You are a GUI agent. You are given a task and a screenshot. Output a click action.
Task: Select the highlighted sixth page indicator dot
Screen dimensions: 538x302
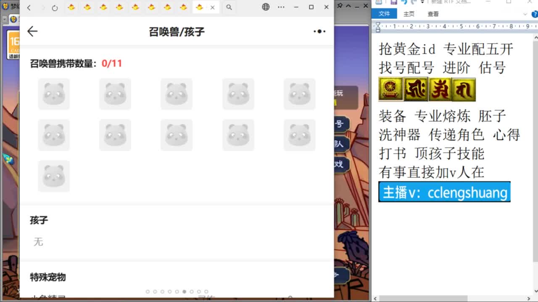point(184,292)
